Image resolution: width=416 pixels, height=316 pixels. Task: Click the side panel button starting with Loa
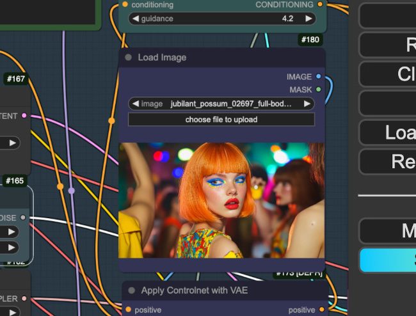(x=387, y=132)
